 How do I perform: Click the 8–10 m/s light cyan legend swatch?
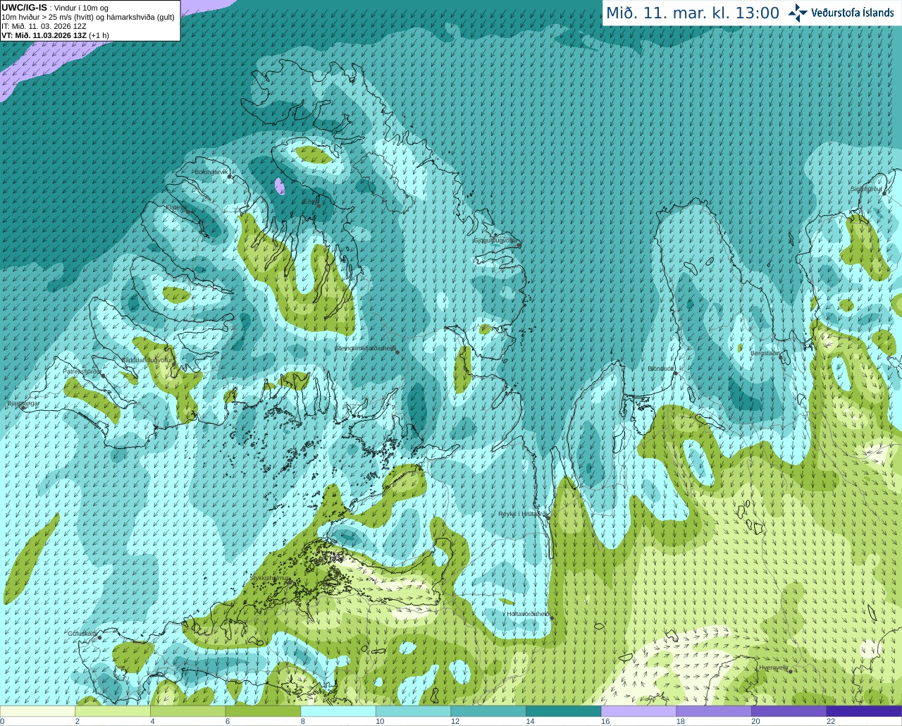pyautogui.click(x=338, y=710)
